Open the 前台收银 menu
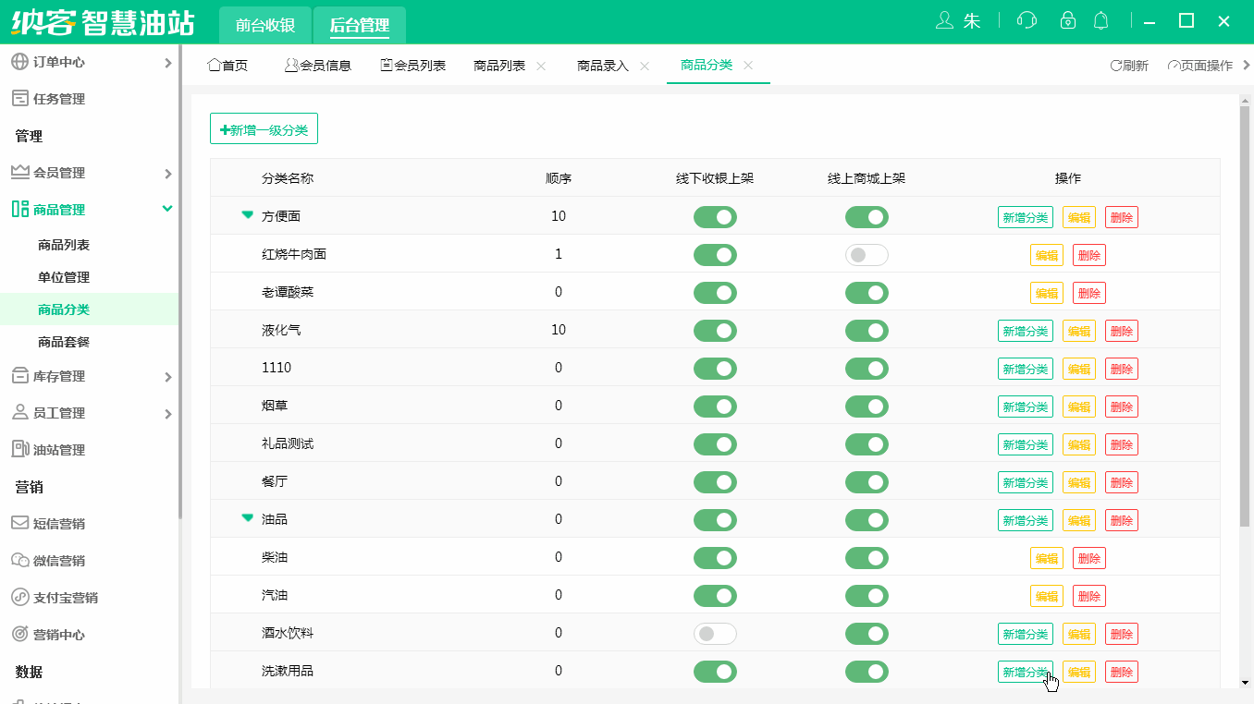Screen dimensions: 1254x704 pyautogui.click(x=264, y=26)
